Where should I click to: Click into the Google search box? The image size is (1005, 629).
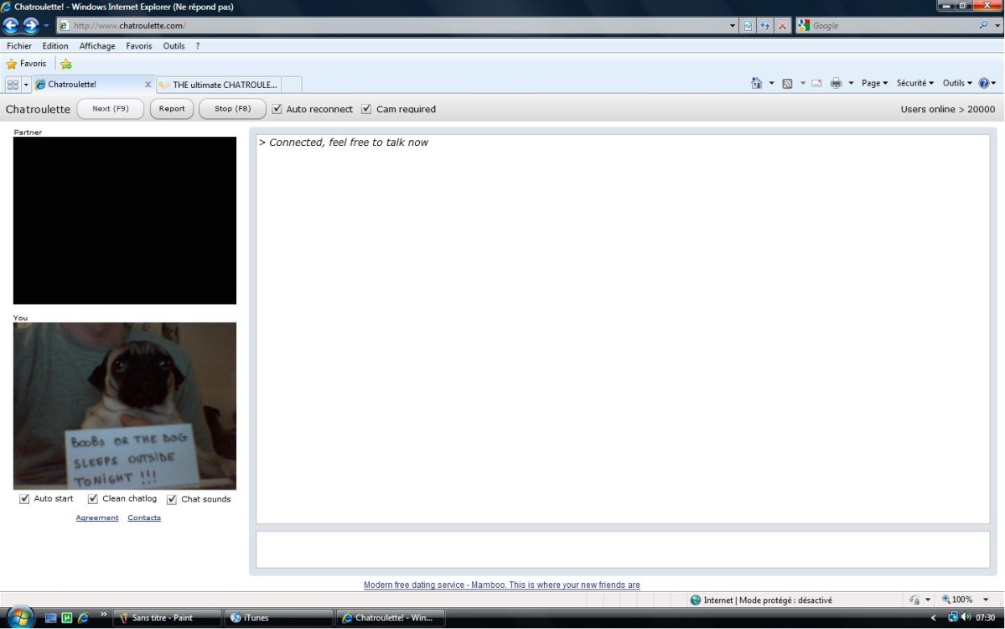click(x=893, y=26)
